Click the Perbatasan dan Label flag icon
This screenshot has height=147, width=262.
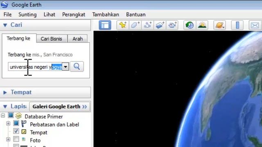pos(24,123)
